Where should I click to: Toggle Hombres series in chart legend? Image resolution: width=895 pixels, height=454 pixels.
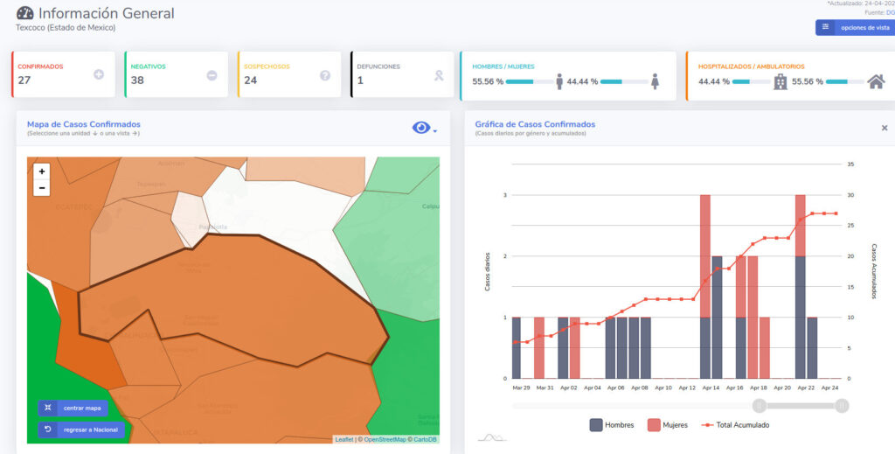point(612,425)
